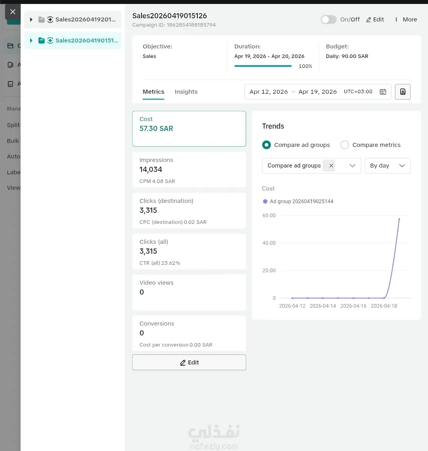Click the peak data point on cost chart
The image size is (428, 451).
[x=399, y=219]
